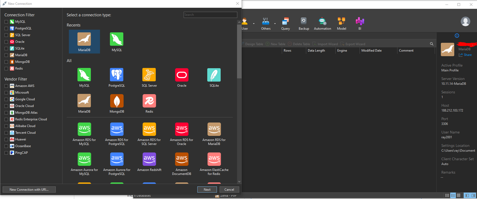Open User in main window toolbar
Screen dimensions: 477x199
[x=245, y=24]
